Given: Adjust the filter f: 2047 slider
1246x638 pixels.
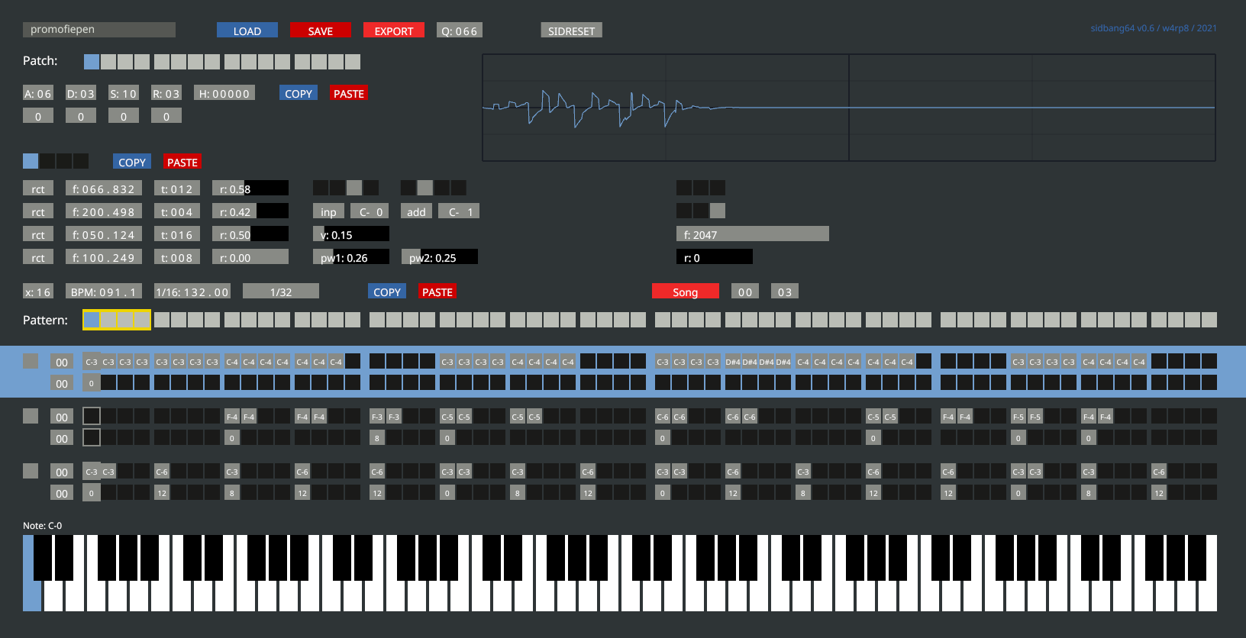Looking at the screenshot, I should pyautogui.click(x=752, y=234).
